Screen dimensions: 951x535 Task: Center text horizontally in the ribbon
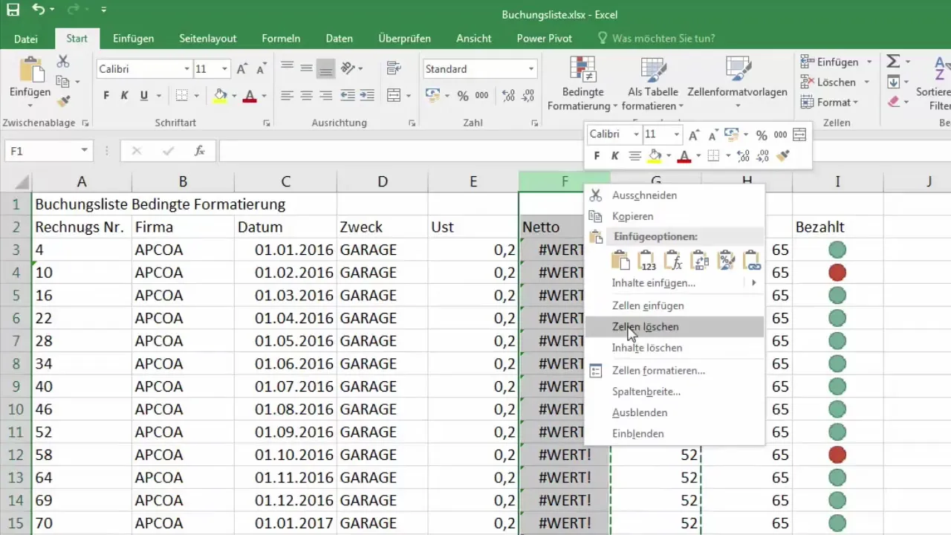click(306, 95)
